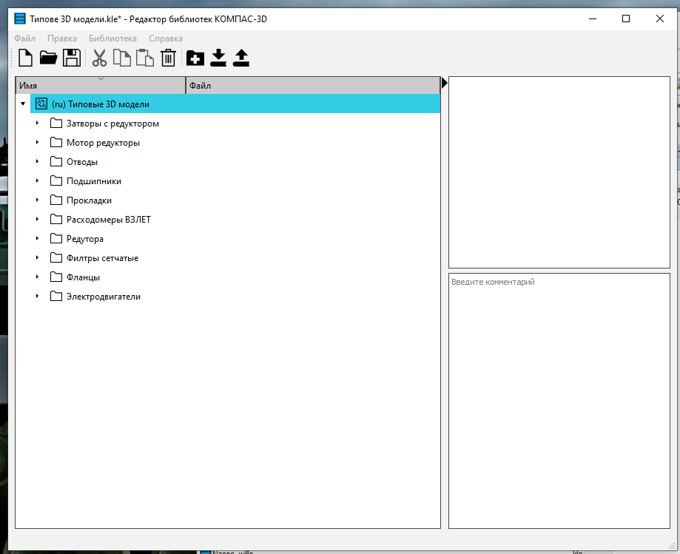
Task: Maximize the library editor window
Action: point(626,18)
